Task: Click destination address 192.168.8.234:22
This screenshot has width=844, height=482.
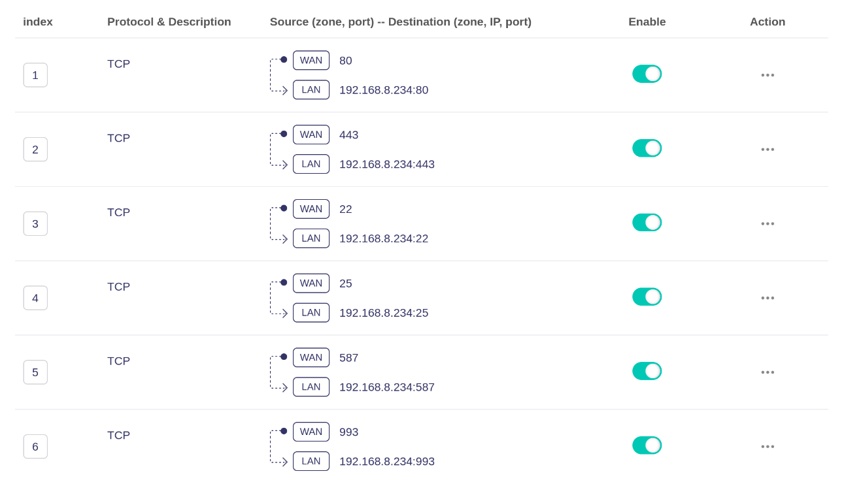Action: coord(383,239)
